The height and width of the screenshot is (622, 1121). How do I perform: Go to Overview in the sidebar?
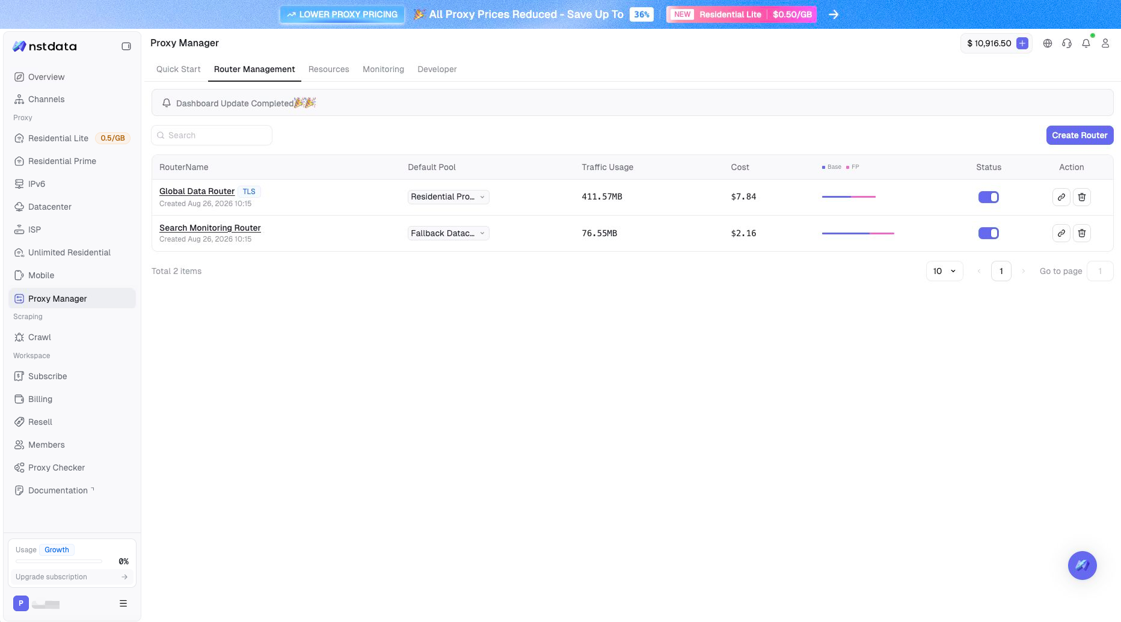(x=72, y=77)
